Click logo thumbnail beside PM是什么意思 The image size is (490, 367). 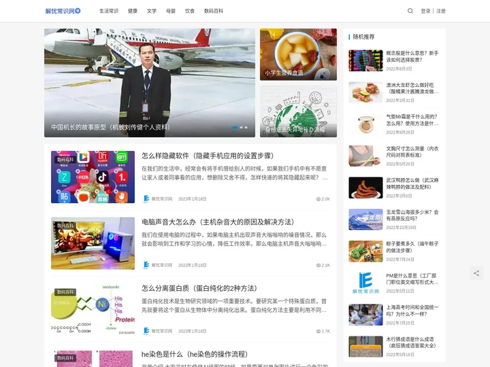point(365,283)
